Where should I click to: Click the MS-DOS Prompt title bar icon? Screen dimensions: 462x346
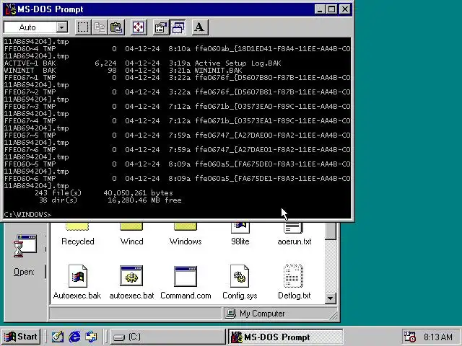click(11, 9)
